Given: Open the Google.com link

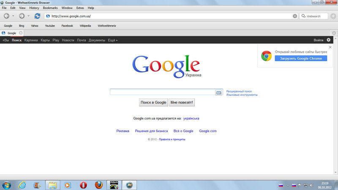Looking at the screenshot, I should pyautogui.click(x=208, y=131).
